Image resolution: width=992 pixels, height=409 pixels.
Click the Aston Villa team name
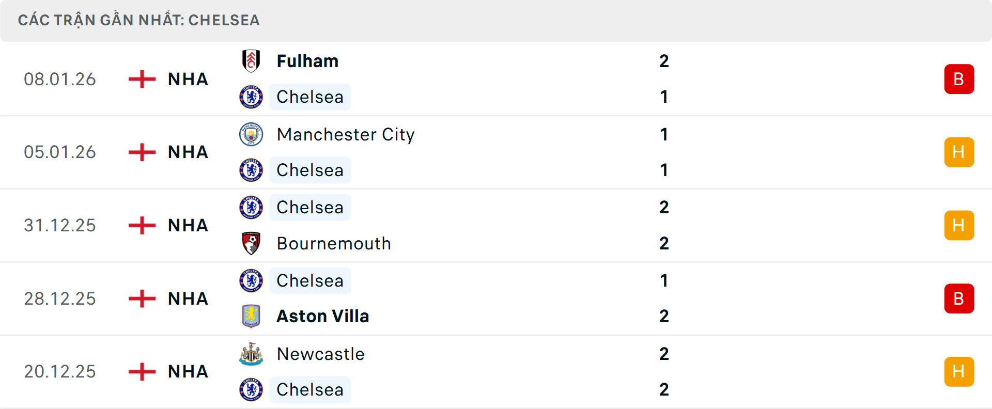[x=323, y=316]
